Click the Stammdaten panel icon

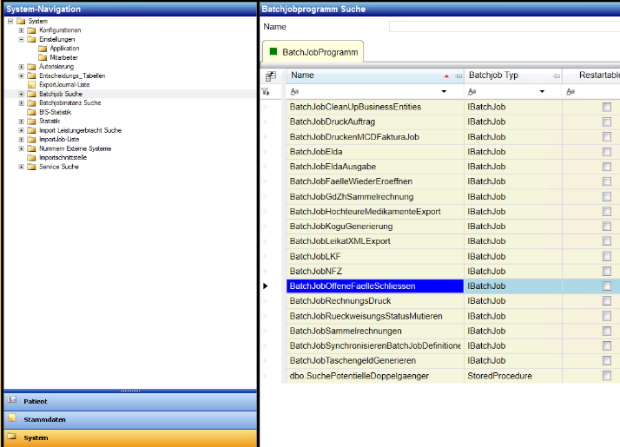click(12, 419)
